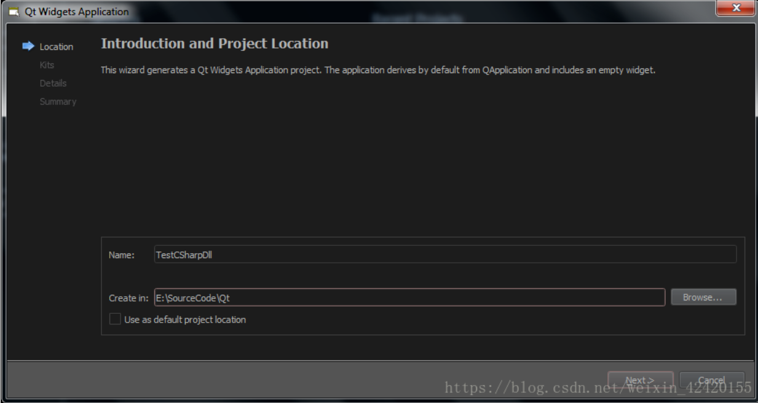The image size is (758, 403).
Task: Cancel the project wizard
Action: tap(712, 380)
